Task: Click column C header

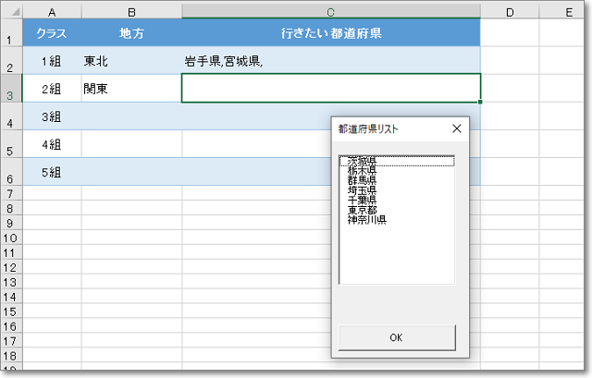Action: pyautogui.click(x=330, y=11)
